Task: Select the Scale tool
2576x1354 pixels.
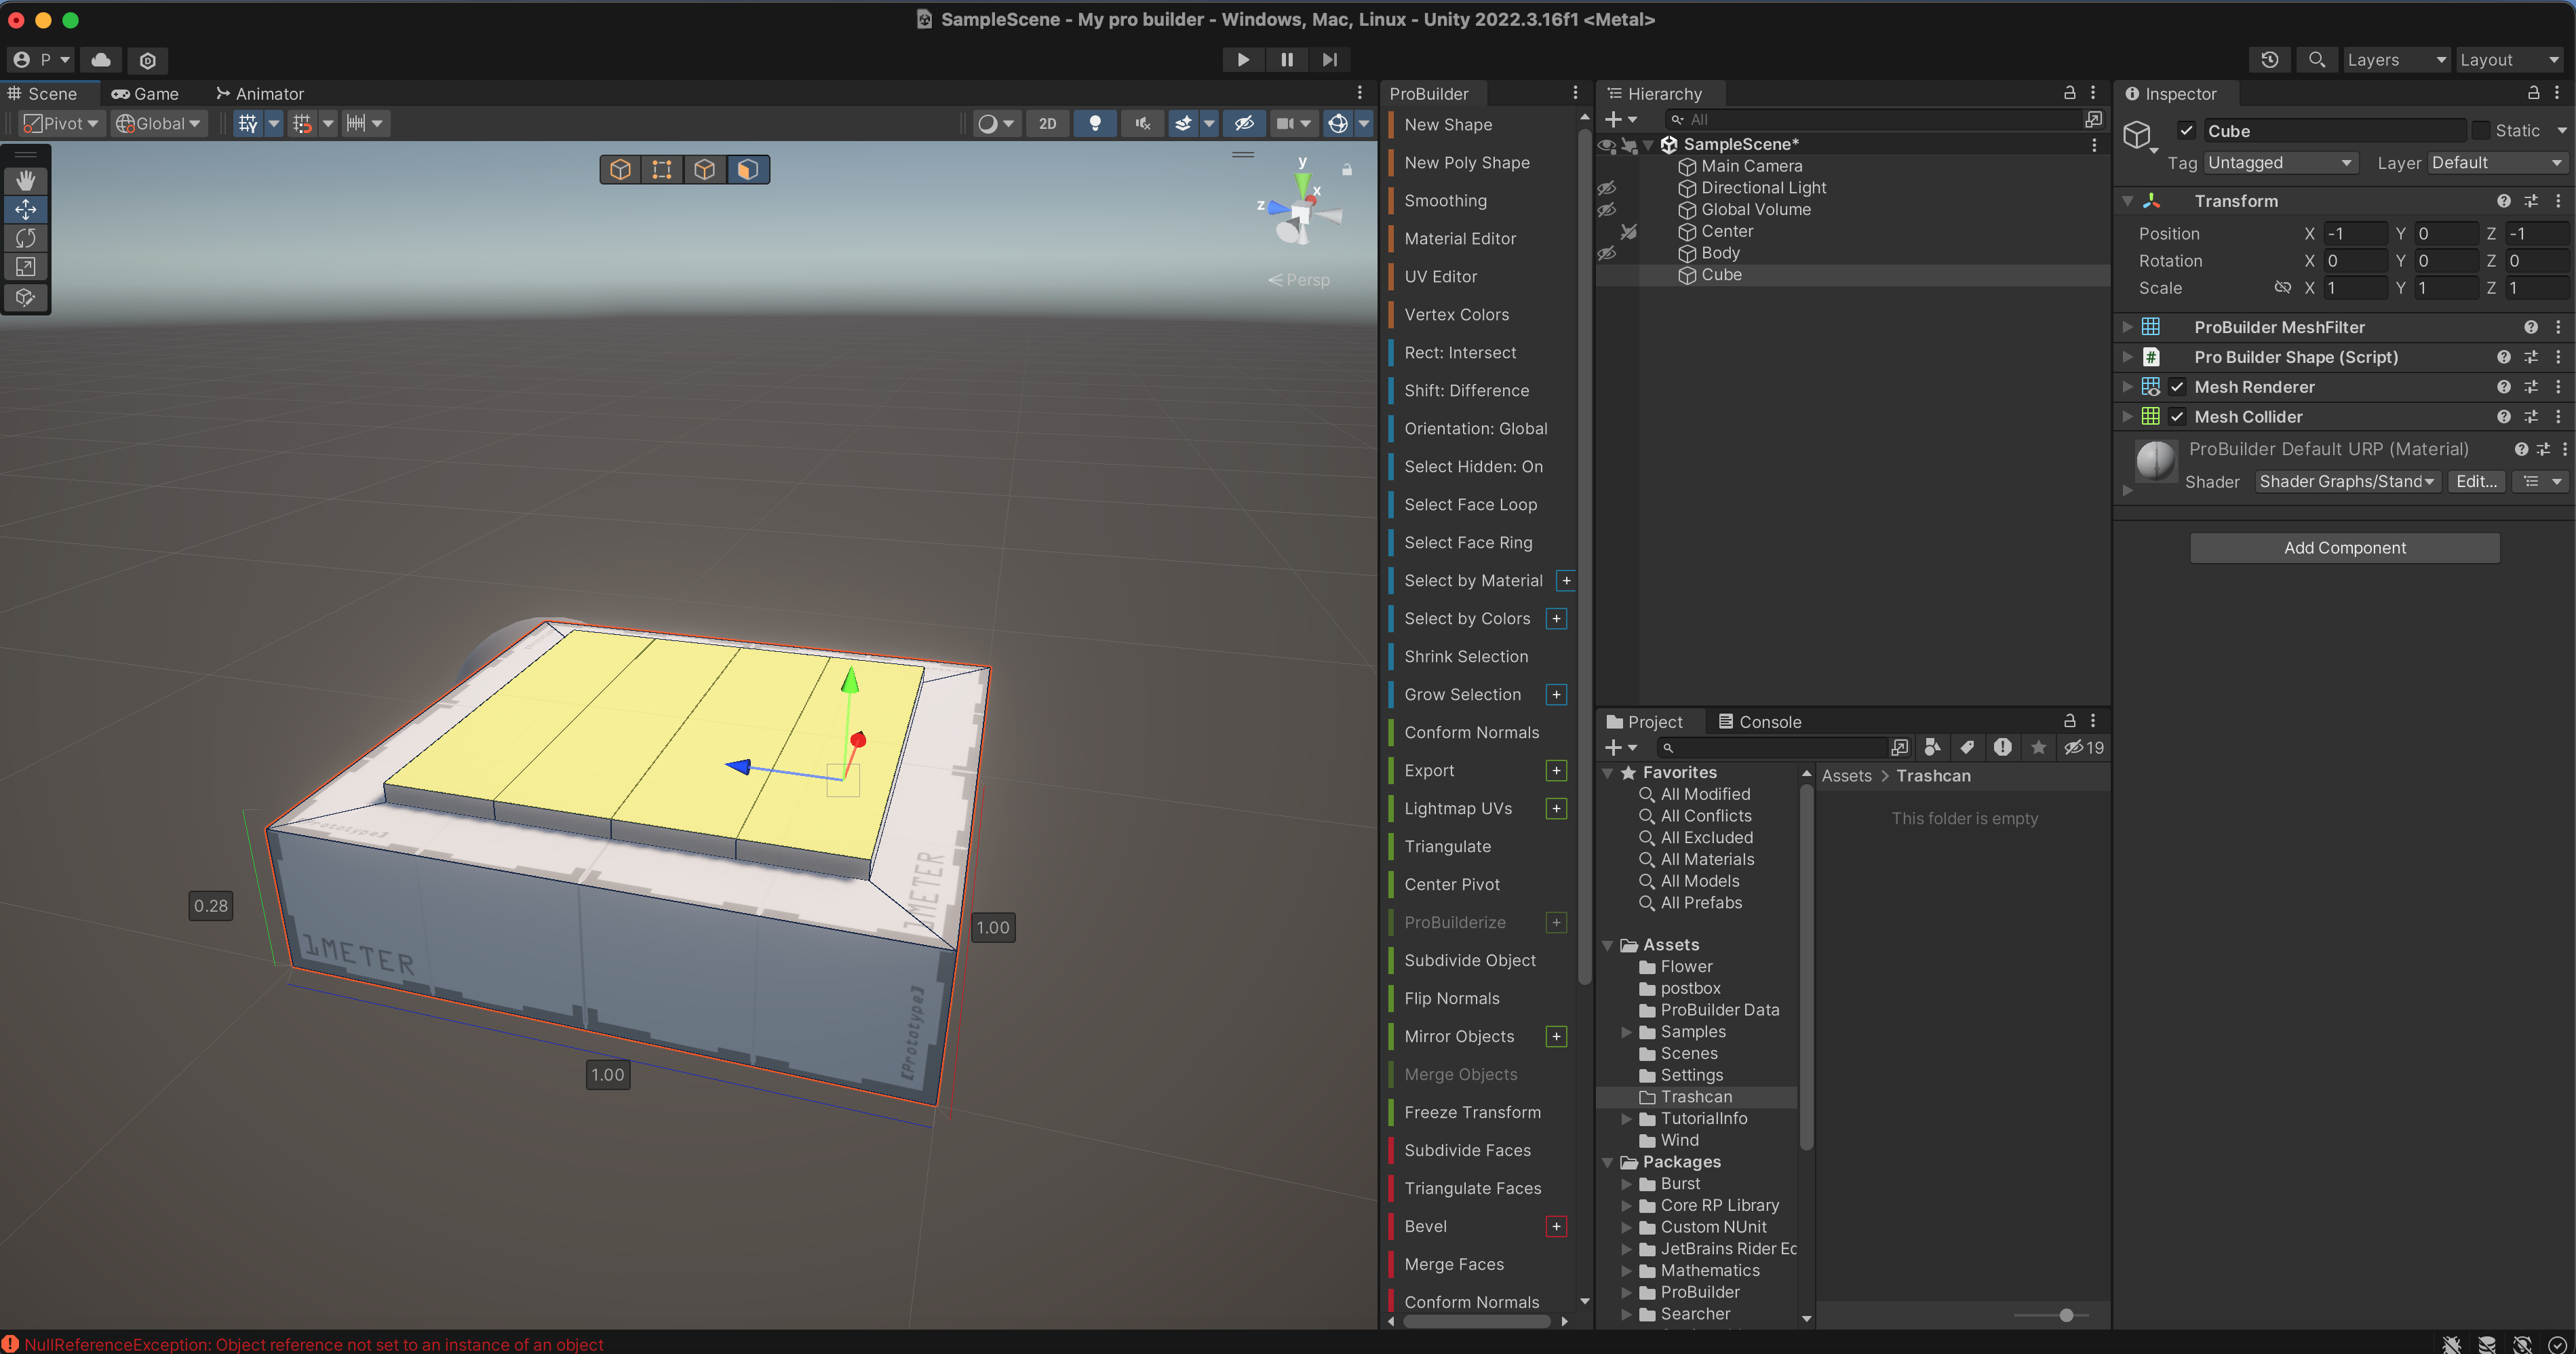Action: pyautogui.click(x=26, y=267)
